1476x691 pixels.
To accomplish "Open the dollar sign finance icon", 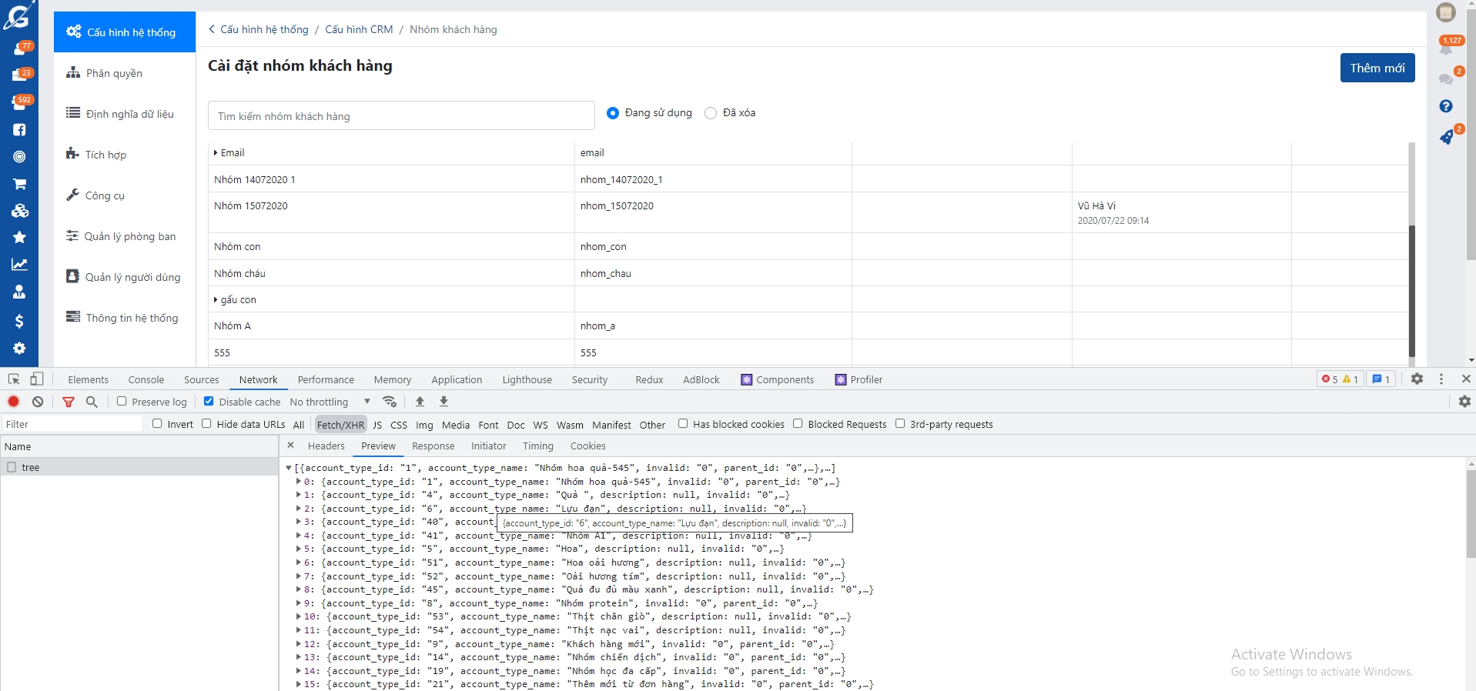I will click(x=19, y=321).
